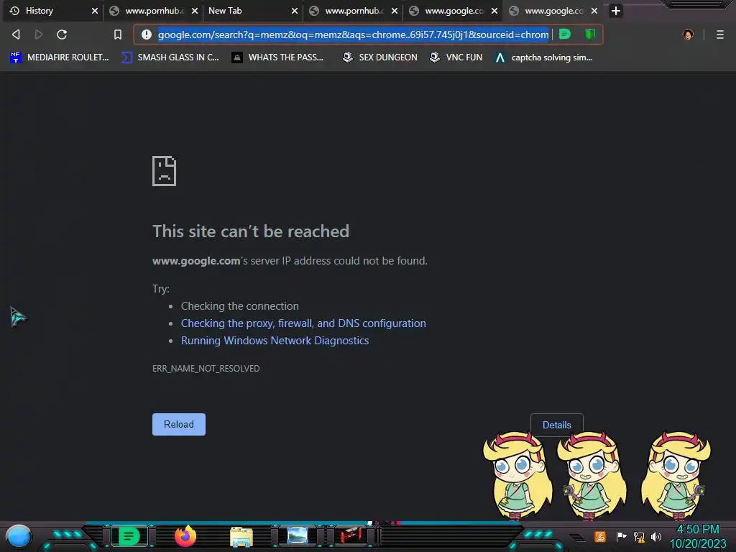Open Checking the proxy, firewall, and DNS configuration link
Viewport: 736px width, 552px height.
tap(304, 323)
